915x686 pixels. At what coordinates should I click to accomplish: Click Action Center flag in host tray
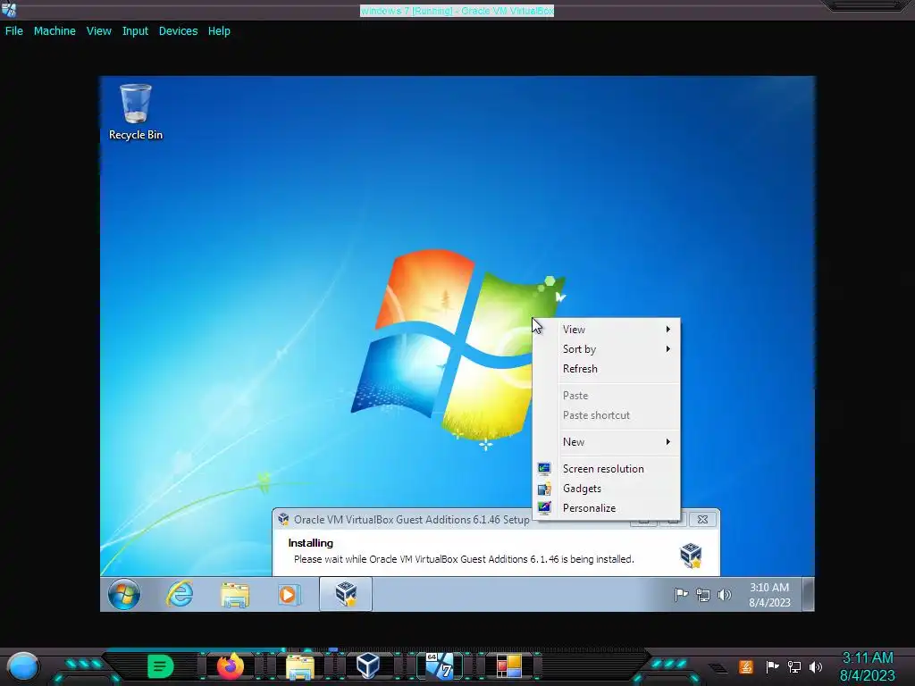pyautogui.click(x=772, y=666)
